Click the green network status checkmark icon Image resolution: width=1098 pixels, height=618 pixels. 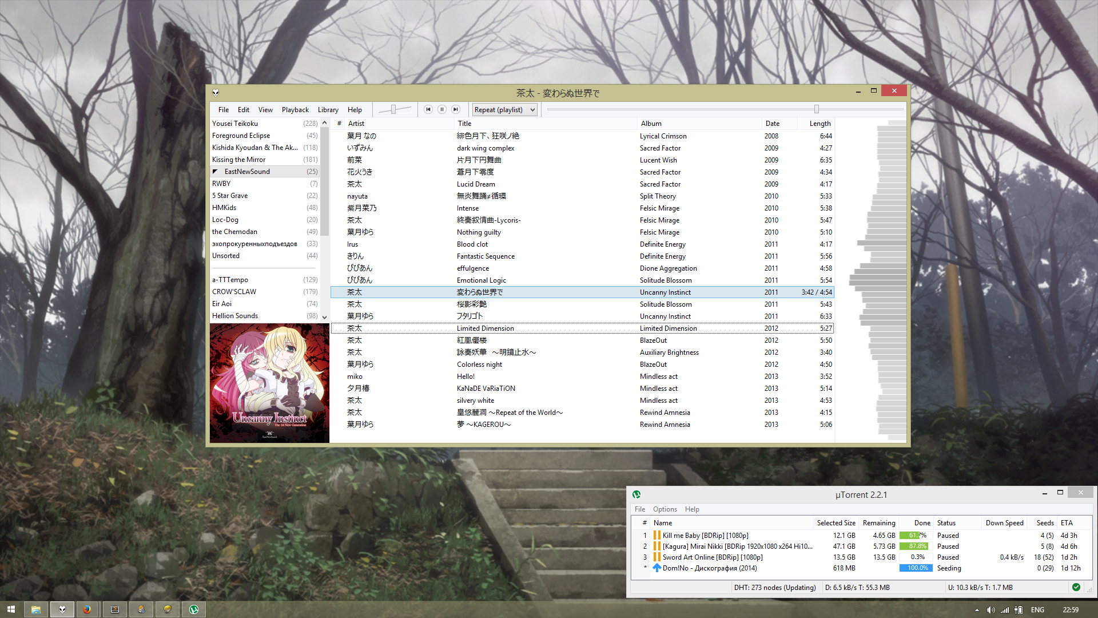1076,587
